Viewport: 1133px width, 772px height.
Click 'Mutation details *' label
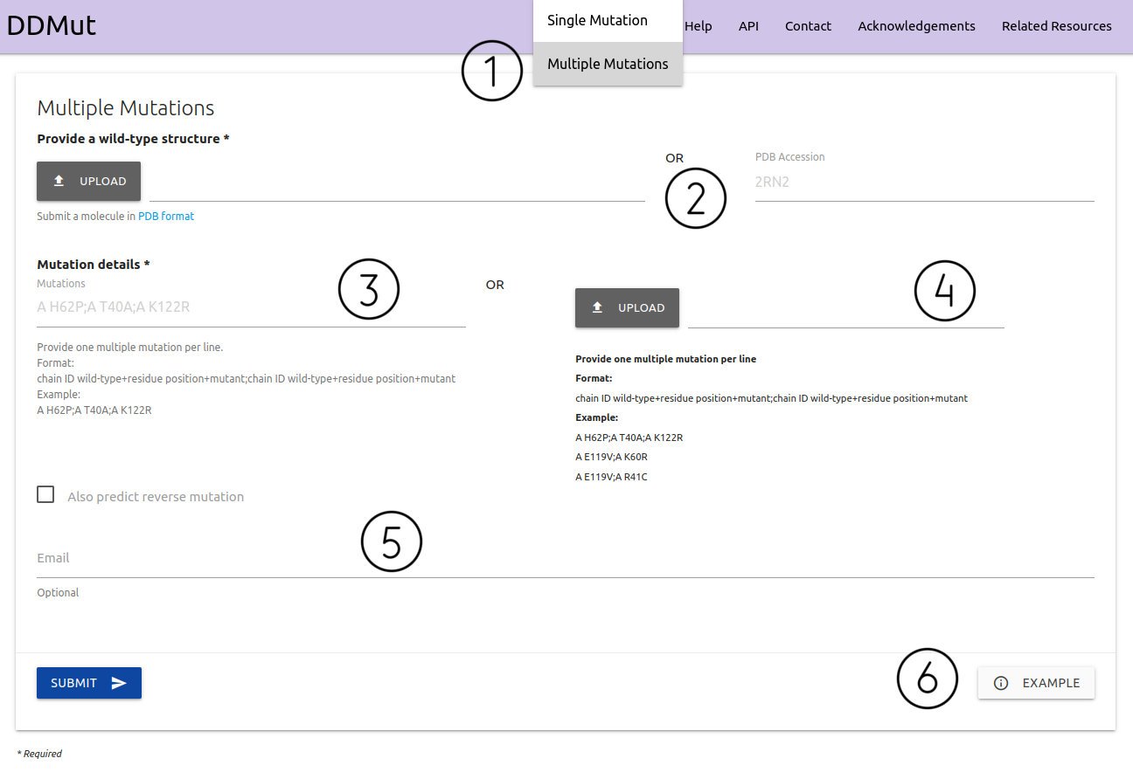[94, 265]
